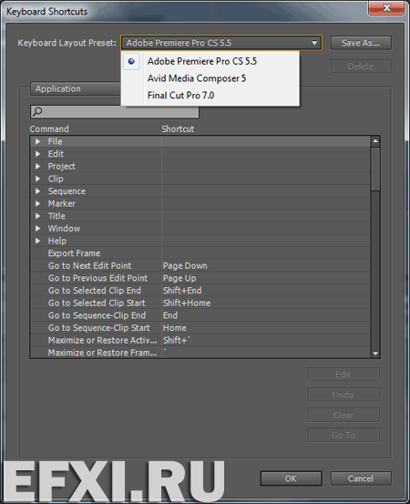410x504 pixels.
Task: Expand the Title command group
Action: click(x=38, y=216)
